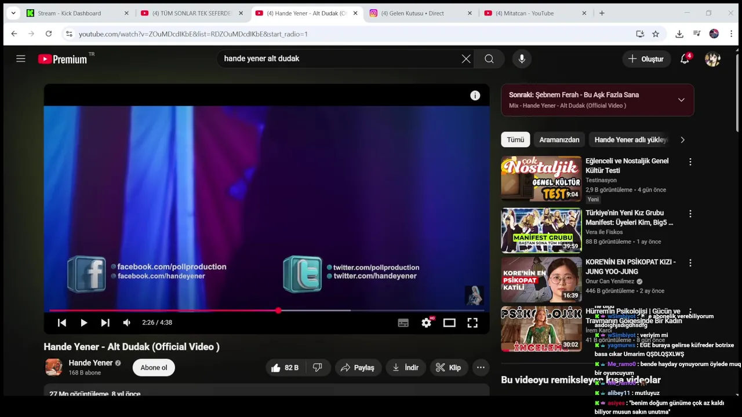
Task: Expand the Mix playlist panel chevron
Action: (681, 100)
